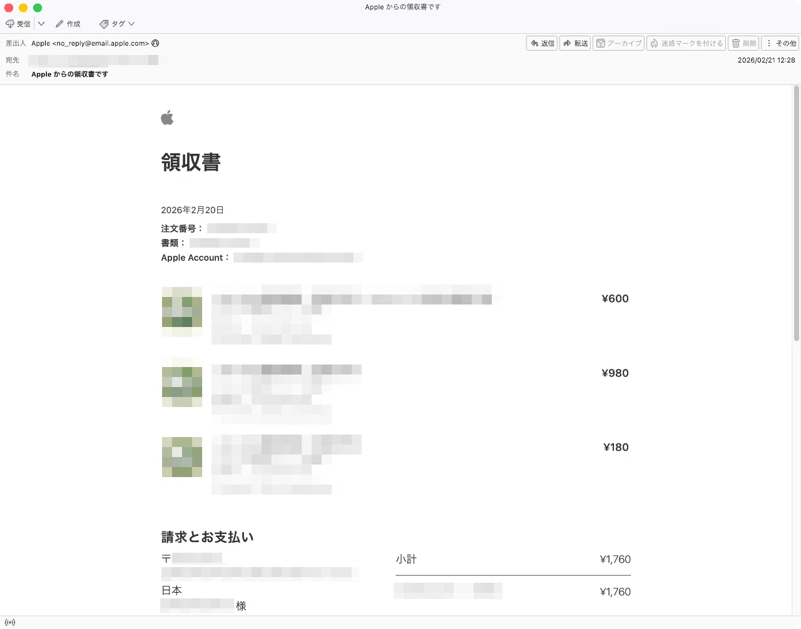This screenshot has width=801, height=629.
Task: Click the subject text Apple からの領収書です
Action: coord(69,74)
